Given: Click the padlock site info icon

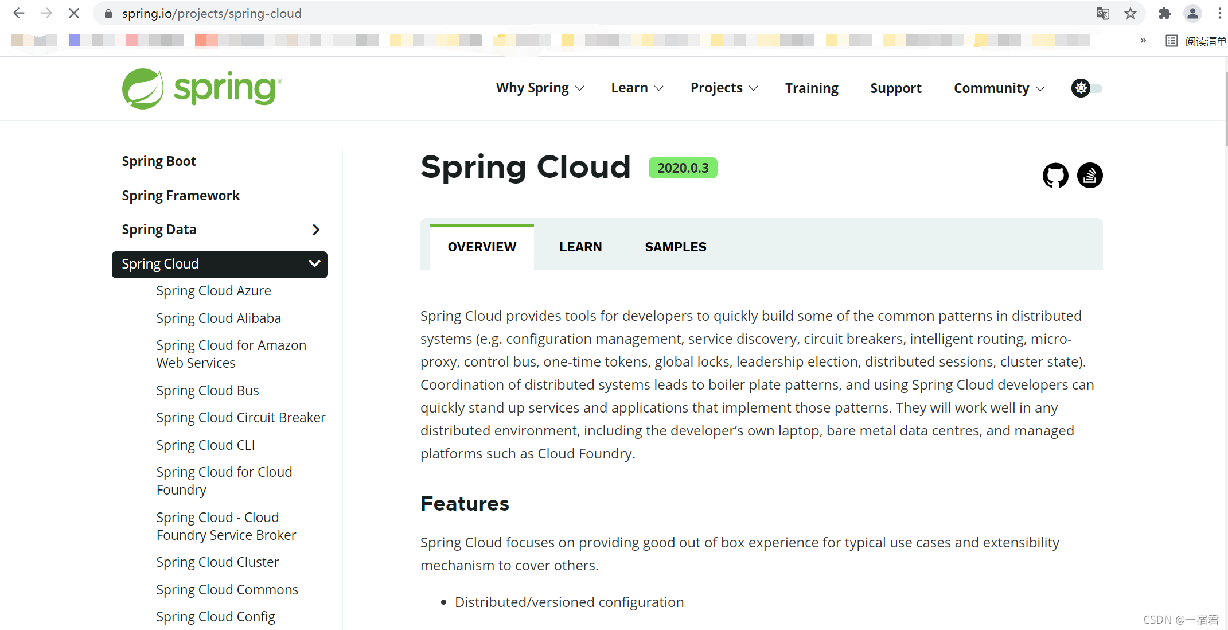Looking at the screenshot, I should pyautogui.click(x=108, y=13).
